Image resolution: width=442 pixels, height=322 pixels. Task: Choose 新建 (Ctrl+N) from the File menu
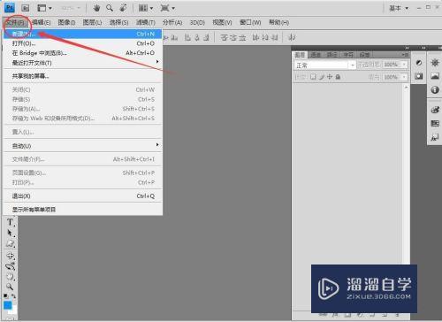(83, 34)
